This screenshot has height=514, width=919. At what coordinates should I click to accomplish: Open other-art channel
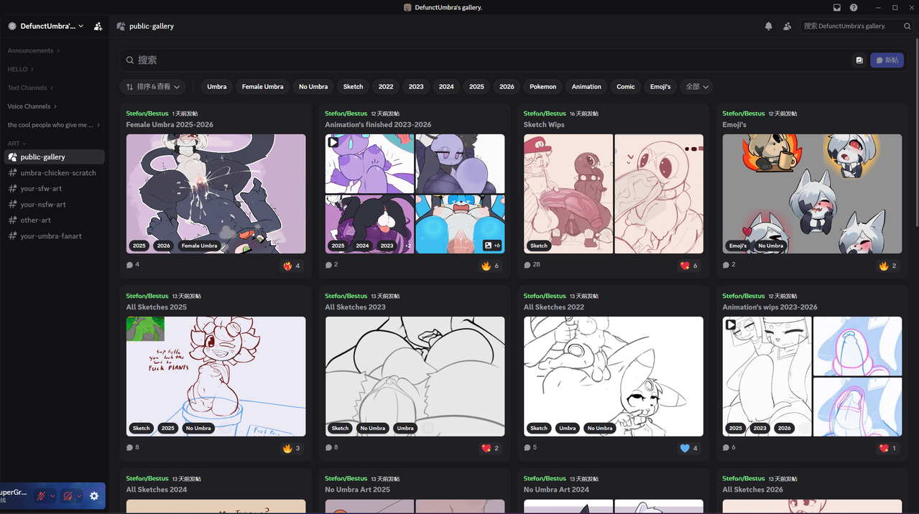(55, 220)
